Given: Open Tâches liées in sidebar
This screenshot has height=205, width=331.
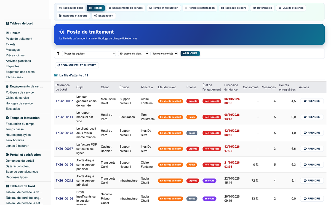Looking at the screenshot, I should point(14,77).
